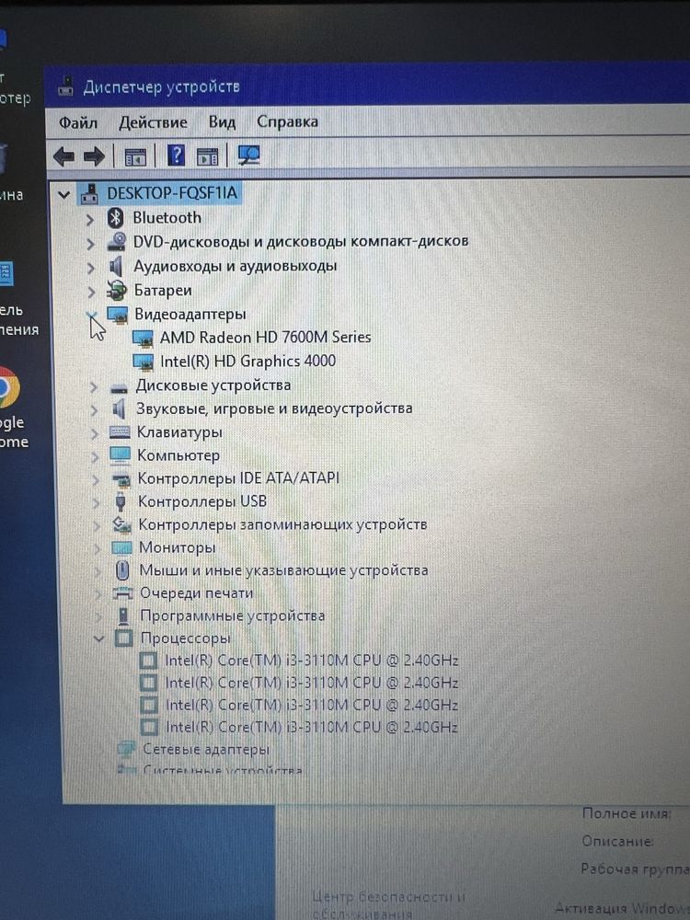Click the keyboard icon beside Клавиатуры

click(120, 432)
